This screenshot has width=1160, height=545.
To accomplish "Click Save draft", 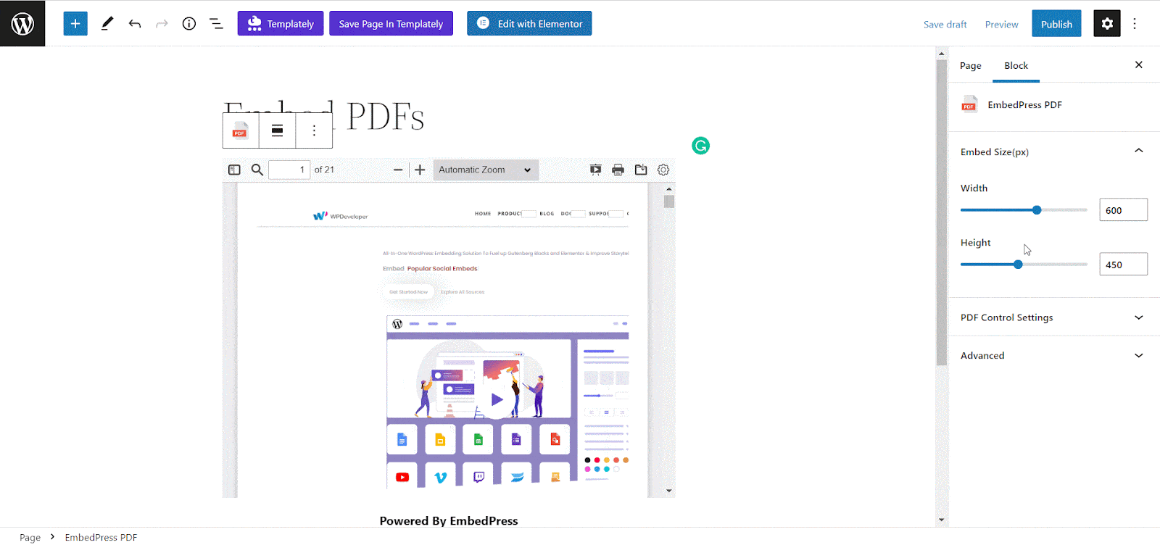I will (945, 24).
